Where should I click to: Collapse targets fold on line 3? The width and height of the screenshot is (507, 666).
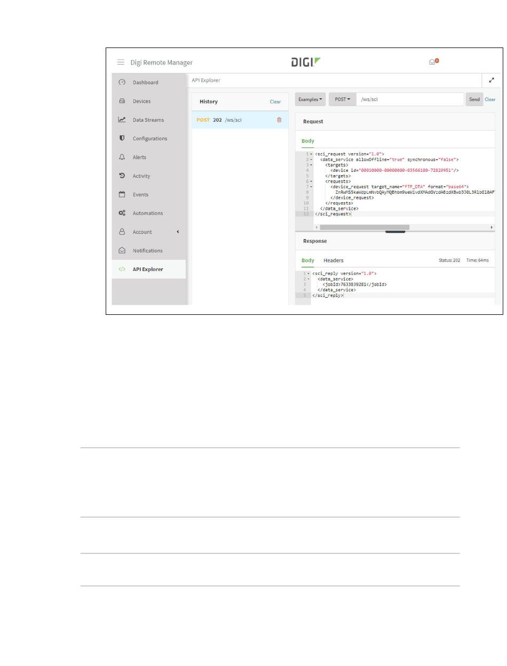tap(311, 164)
